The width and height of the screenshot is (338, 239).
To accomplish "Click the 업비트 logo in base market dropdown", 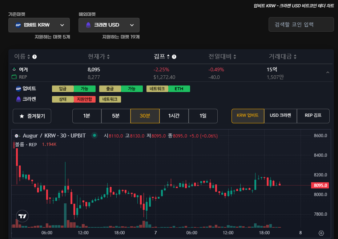I will click(18, 25).
